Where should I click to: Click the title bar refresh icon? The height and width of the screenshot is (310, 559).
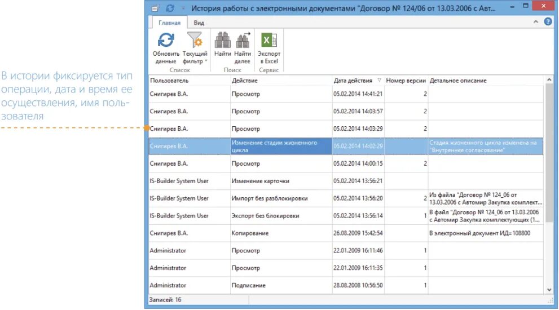tap(170, 8)
